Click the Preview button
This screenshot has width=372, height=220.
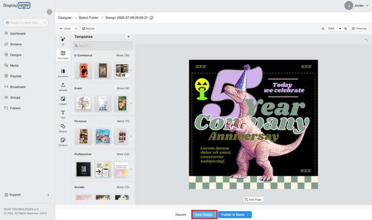(x=360, y=29)
